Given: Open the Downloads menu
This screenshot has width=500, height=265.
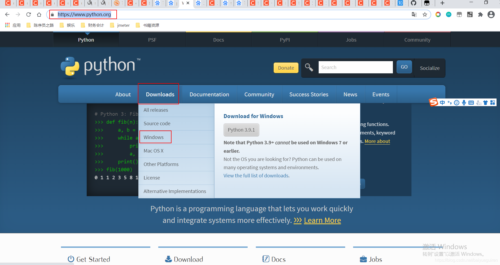Looking at the screenshot, I should [160, 95].
